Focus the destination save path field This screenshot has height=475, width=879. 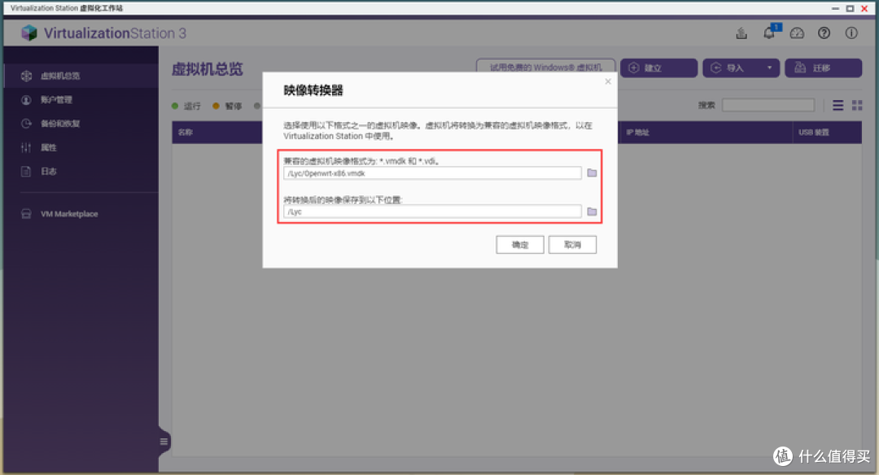432,211
